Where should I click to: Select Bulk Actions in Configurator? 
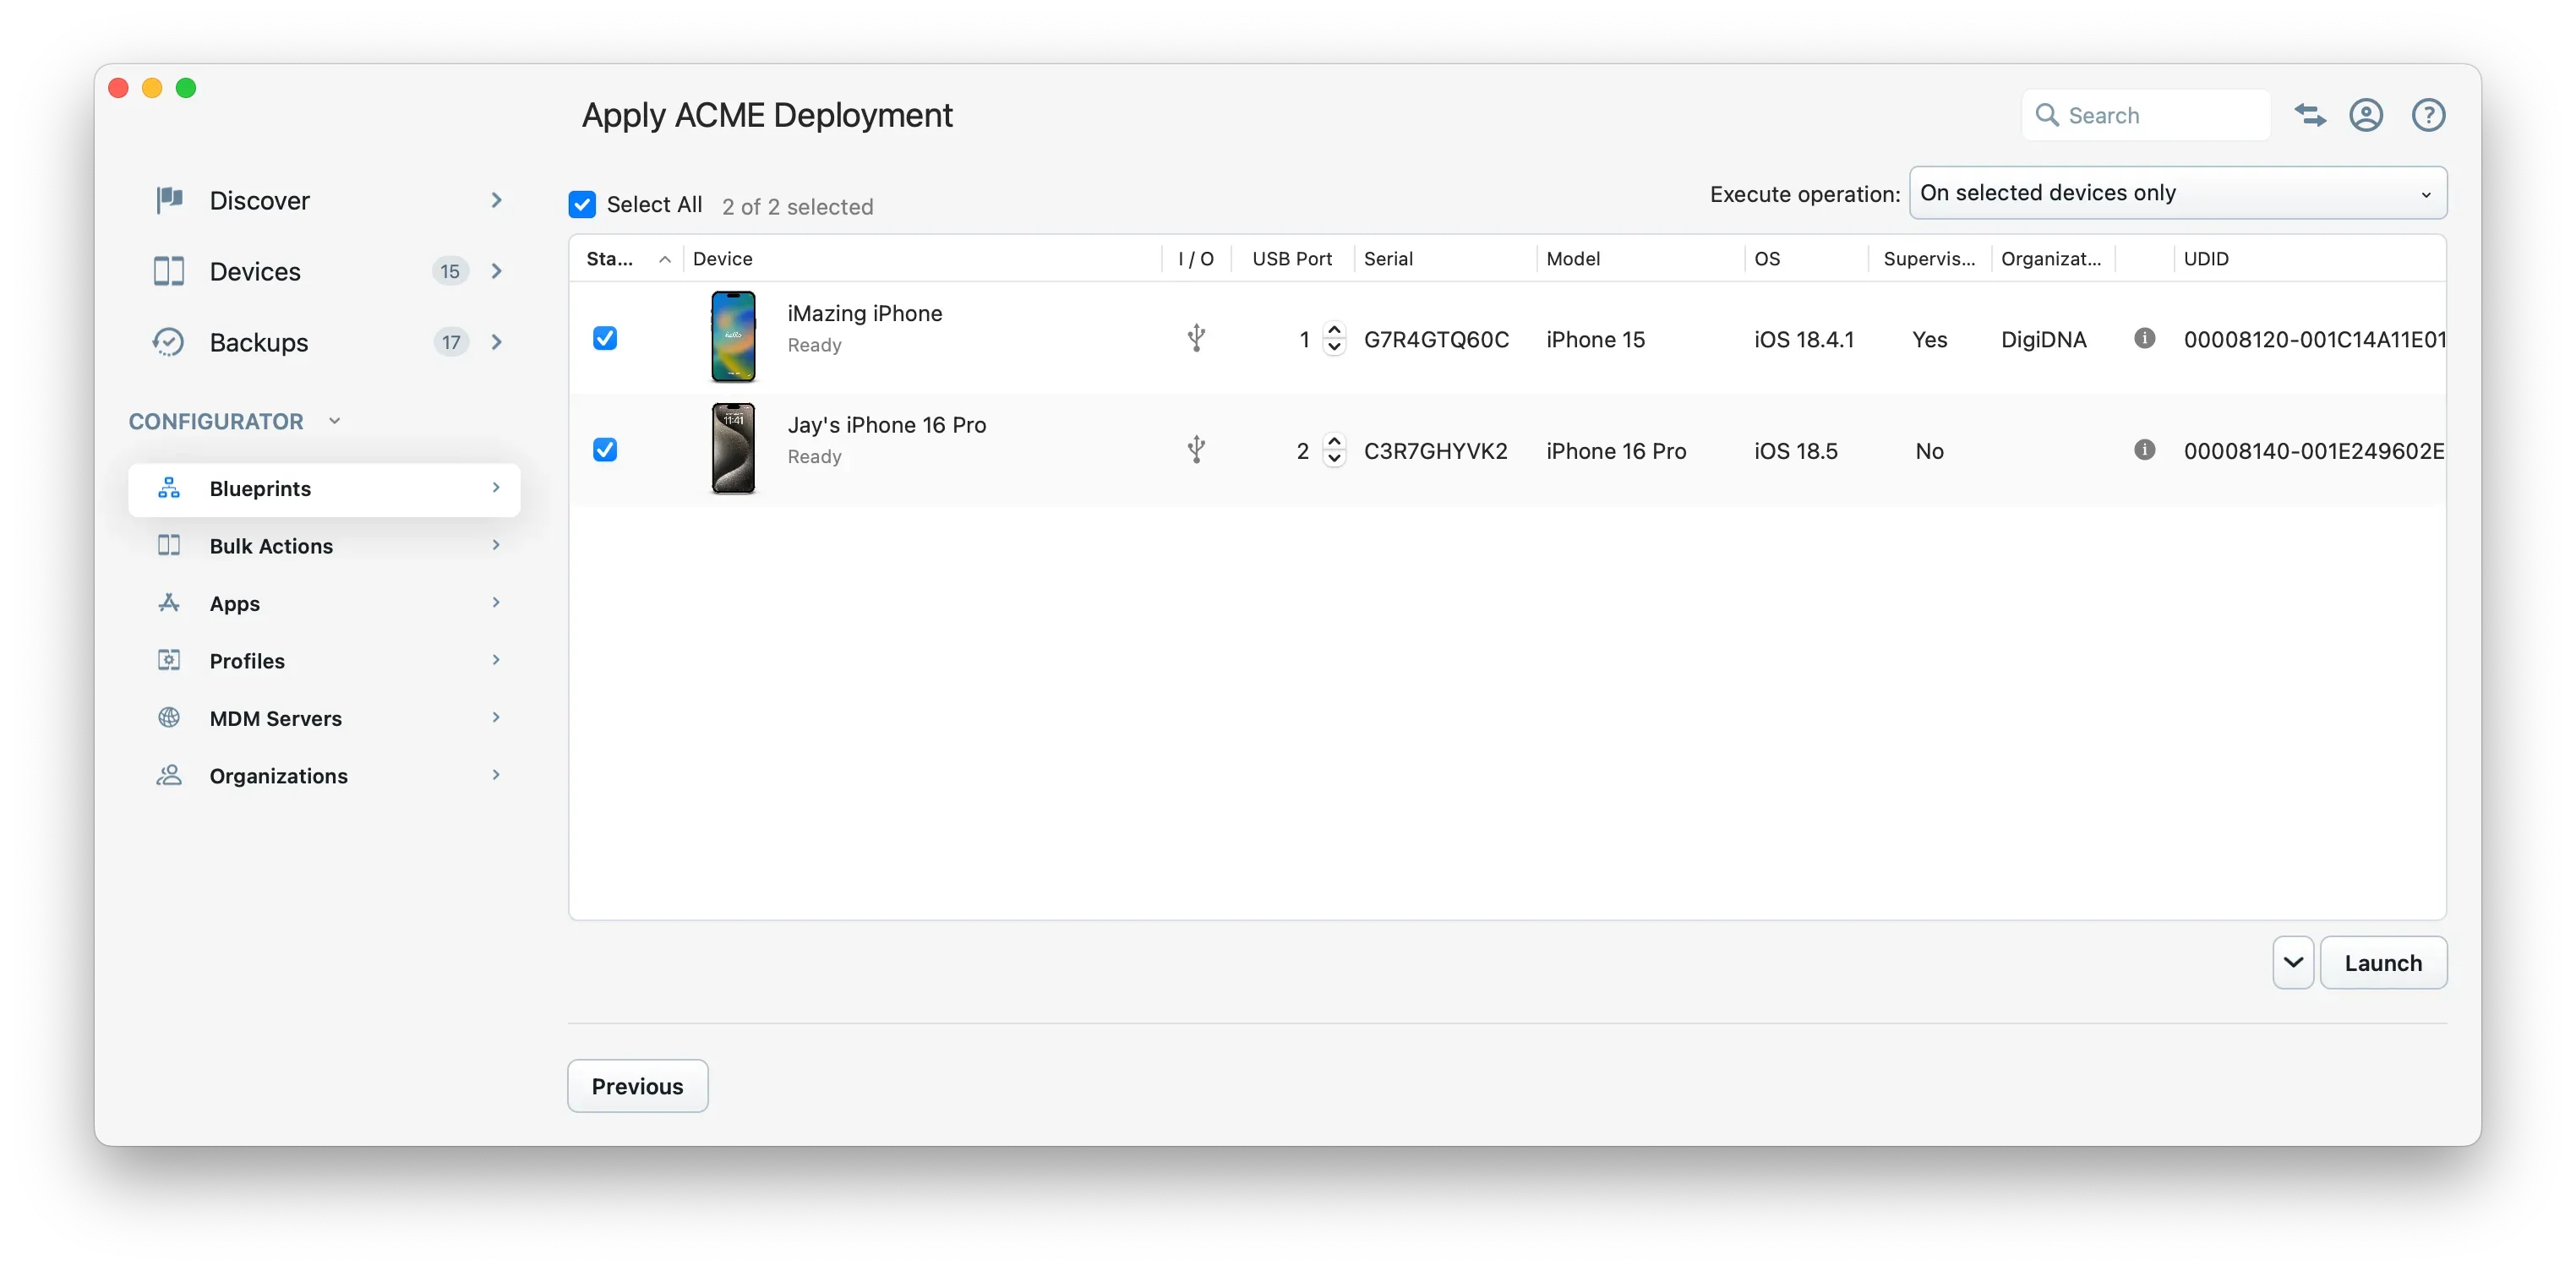click(x=270, y=545)
